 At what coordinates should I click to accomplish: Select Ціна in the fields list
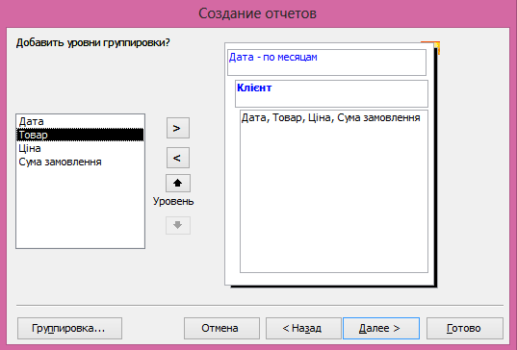80,148
